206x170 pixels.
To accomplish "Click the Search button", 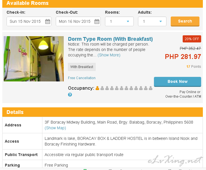I will point(185,21).
